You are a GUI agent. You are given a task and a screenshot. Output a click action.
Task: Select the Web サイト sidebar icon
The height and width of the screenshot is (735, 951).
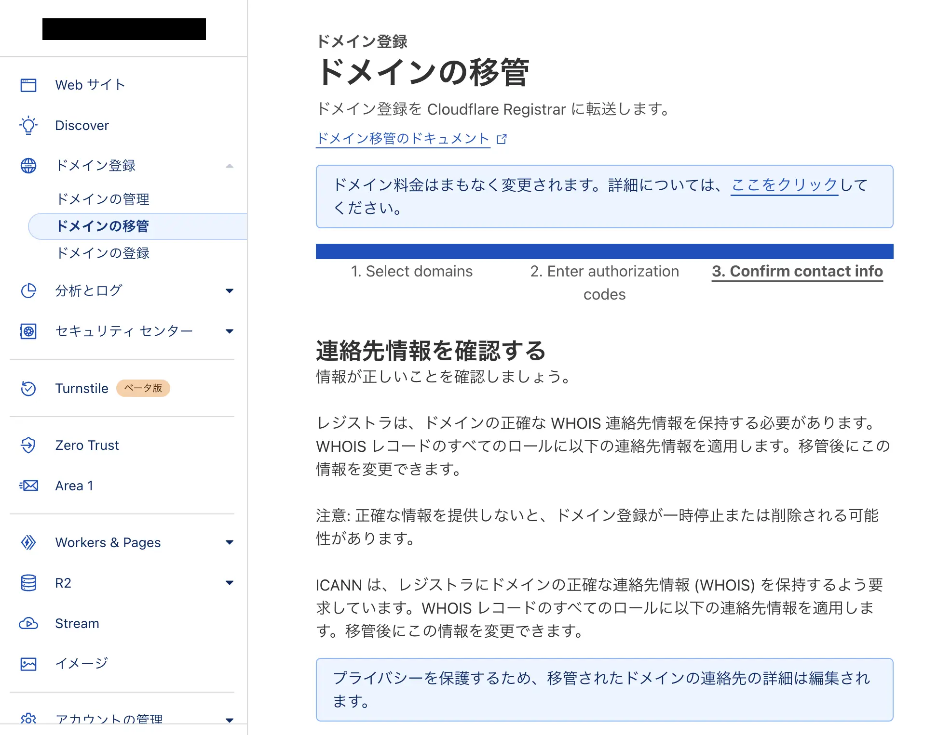pyautogui.click(x=28, y=85)
